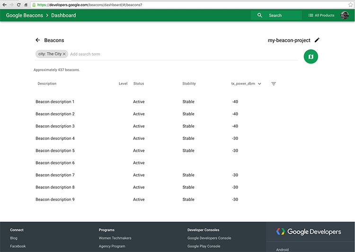Open the Google Beacons header link
Viewport: 355px width, 252px height.
(x=25, y=16)
